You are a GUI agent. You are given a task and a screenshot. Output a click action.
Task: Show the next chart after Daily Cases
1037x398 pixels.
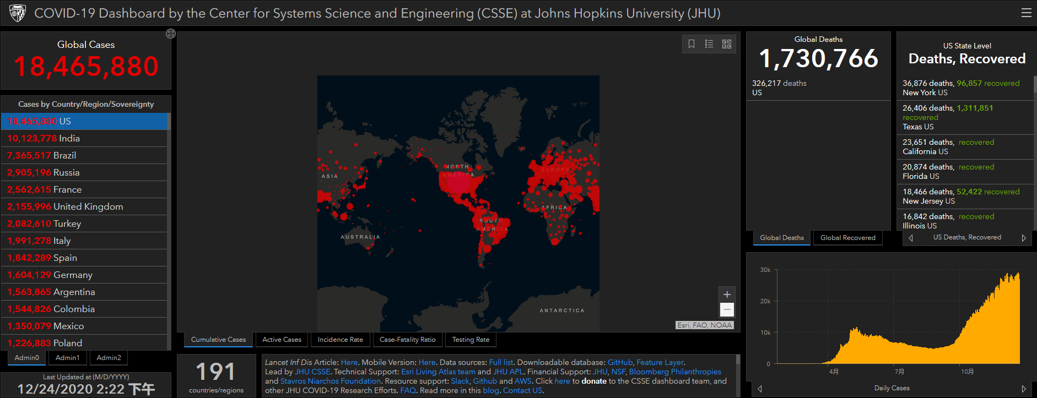coord(1024,389)
